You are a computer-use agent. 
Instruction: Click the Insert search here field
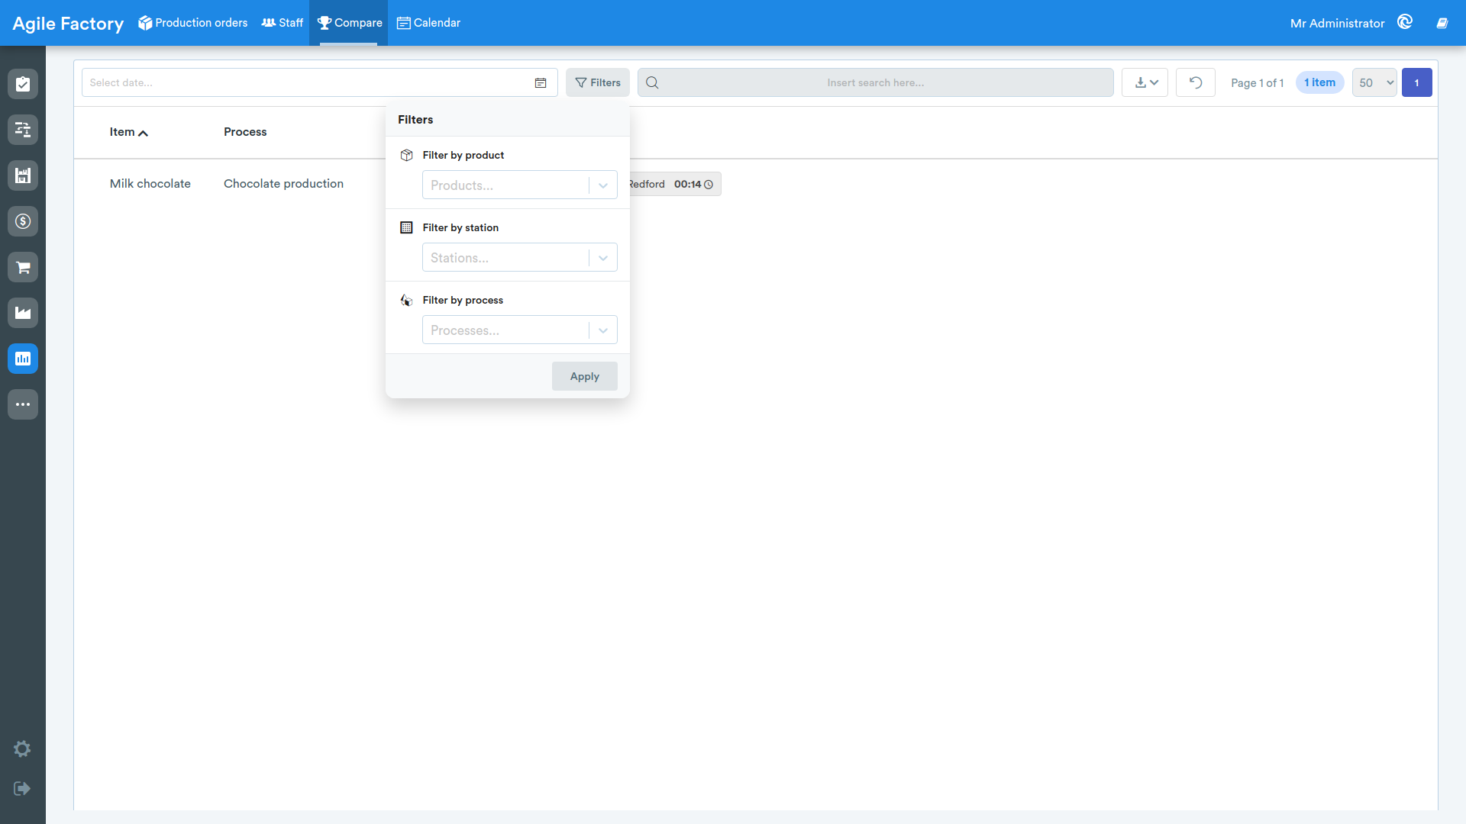click(x=876, y=82)
